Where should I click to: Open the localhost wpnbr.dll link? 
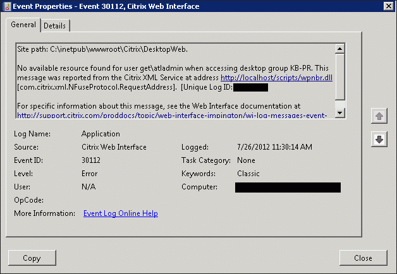pyautogui.click(x=276, y=78)
